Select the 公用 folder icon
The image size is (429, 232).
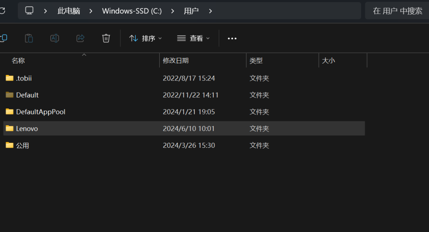coord(10,145)
